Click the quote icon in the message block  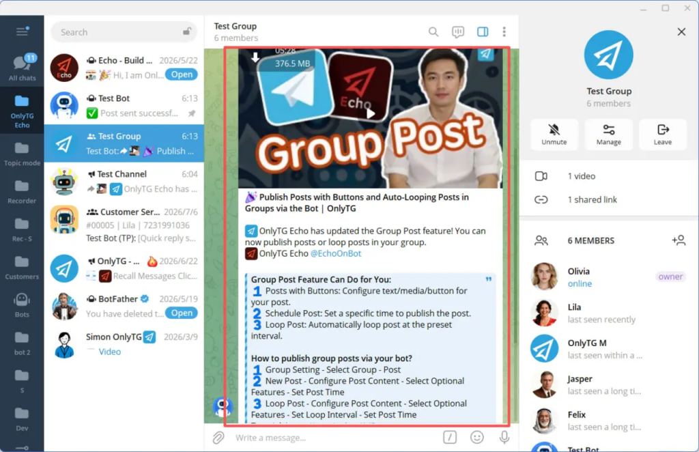tap(488, 279)
